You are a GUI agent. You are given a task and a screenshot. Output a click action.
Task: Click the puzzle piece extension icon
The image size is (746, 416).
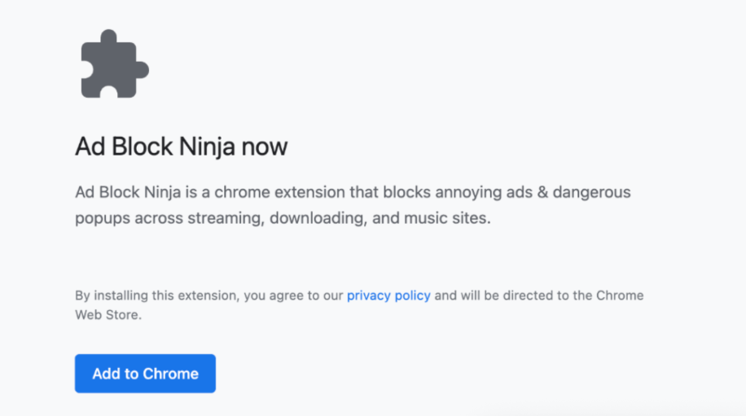tap(115, 63)
